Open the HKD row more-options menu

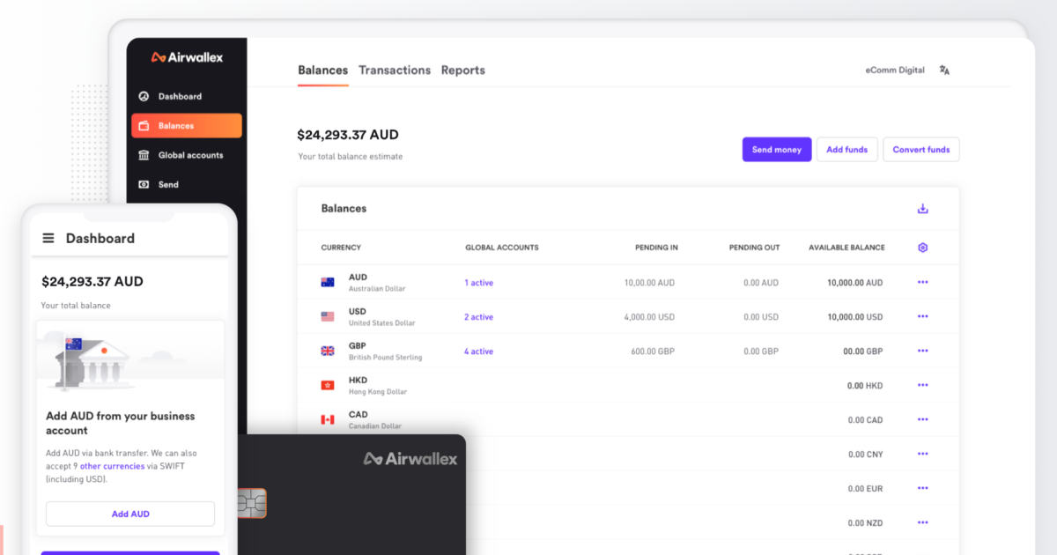click(923, 385)
